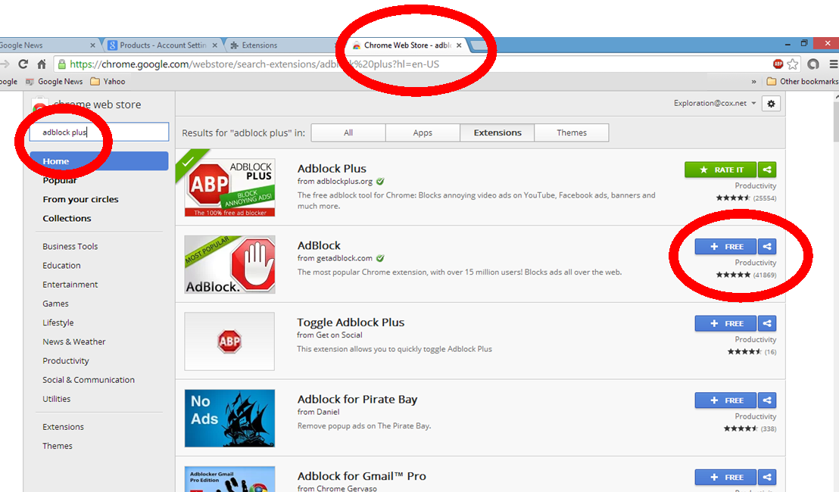The width and height of the screenshot is (839, 492).
Task: Open Collections in the sidebar
Action: pyautogui.click(x=67, y=218)
